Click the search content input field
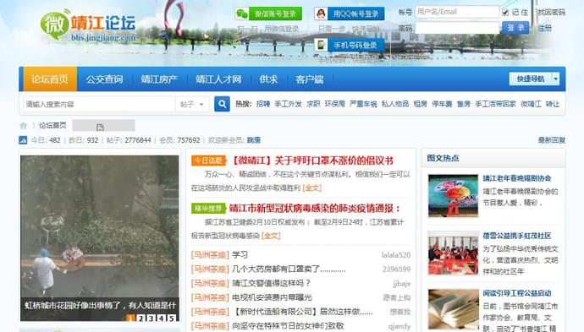The image size is (584, 332). click(x=99, y=104)
